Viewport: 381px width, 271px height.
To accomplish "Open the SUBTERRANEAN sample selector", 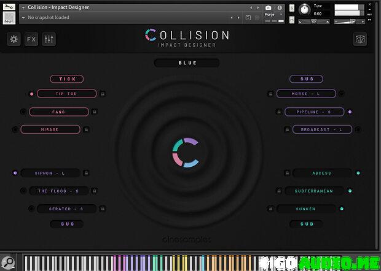I will pyautogui.click(x=314, y=191).
